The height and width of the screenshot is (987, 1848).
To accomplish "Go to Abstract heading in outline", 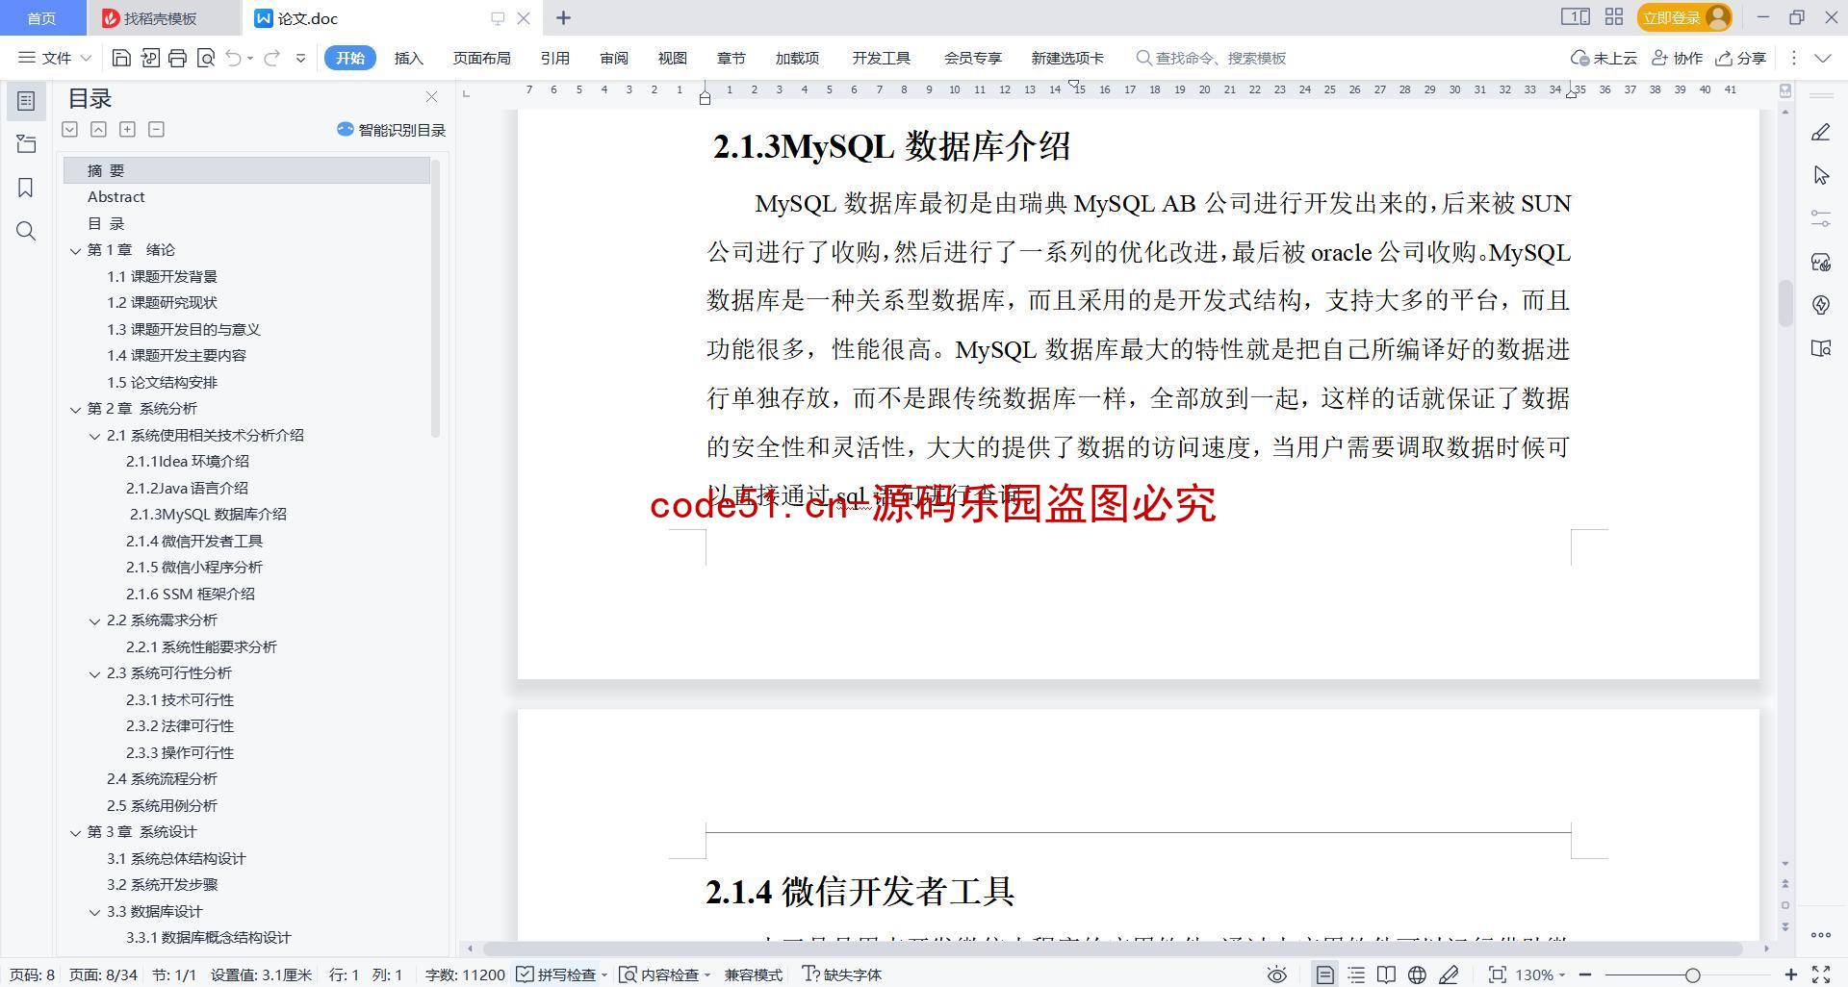I will click(115, 196).
